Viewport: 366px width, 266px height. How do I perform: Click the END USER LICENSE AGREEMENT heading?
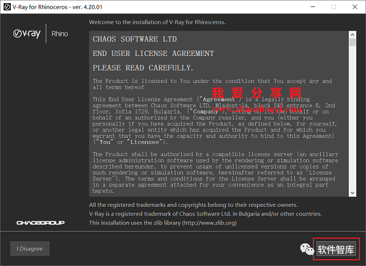click(x=153, y=53)
